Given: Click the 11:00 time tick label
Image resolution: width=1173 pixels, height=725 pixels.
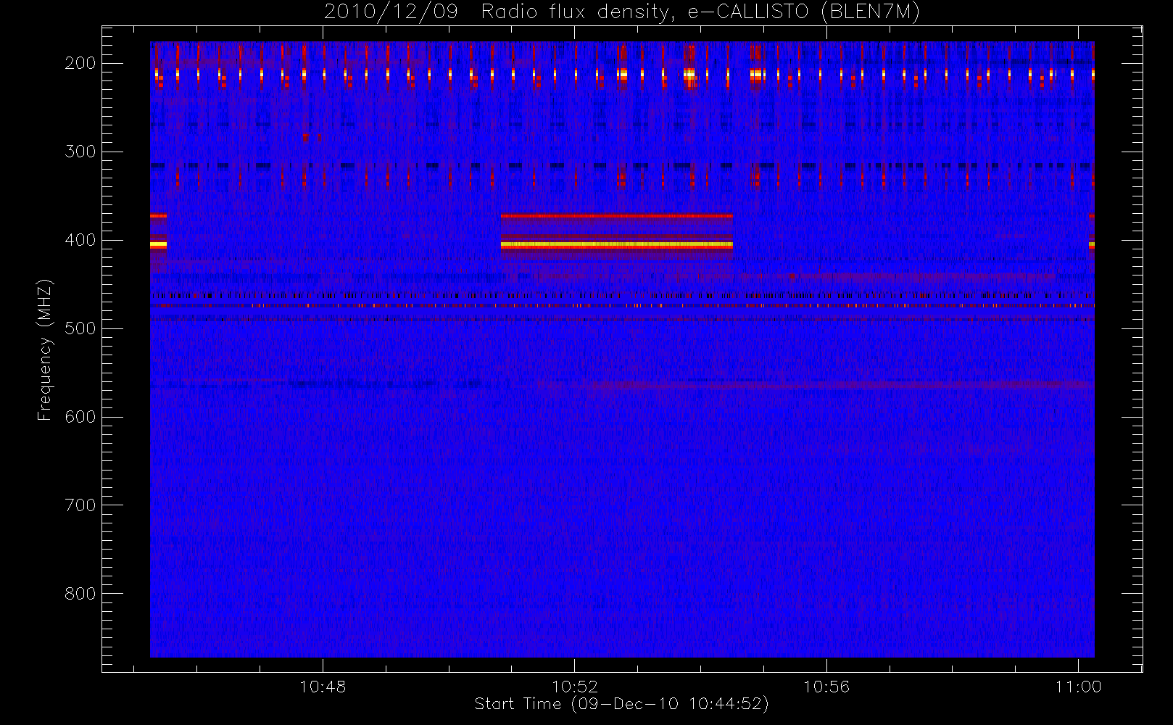Looking at the screenshot, I should (x=1078, y=687).
